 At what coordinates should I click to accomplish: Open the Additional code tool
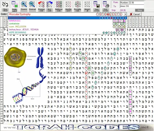coord(59,6)
